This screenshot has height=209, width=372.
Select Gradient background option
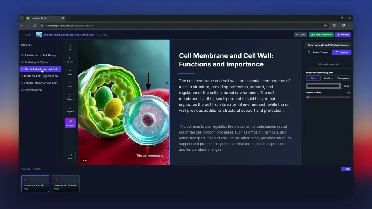pos(328,78)
